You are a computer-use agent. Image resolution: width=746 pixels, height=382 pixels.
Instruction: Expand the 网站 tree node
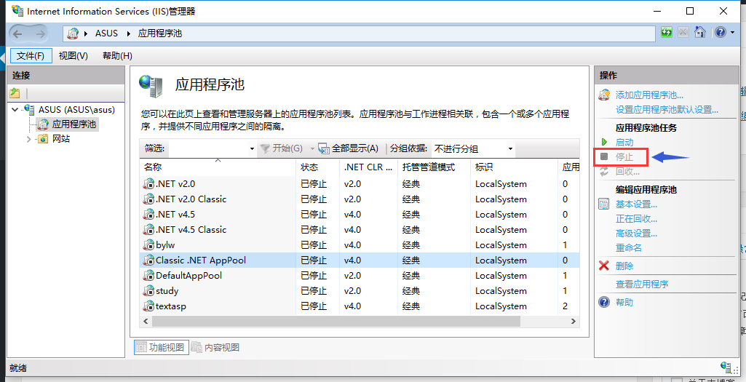click(29, 139)
